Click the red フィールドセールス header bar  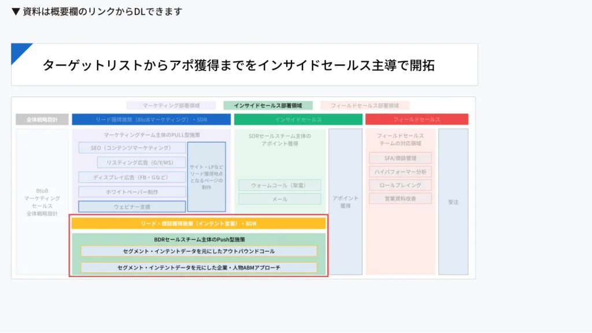click(x=416, y=120)
